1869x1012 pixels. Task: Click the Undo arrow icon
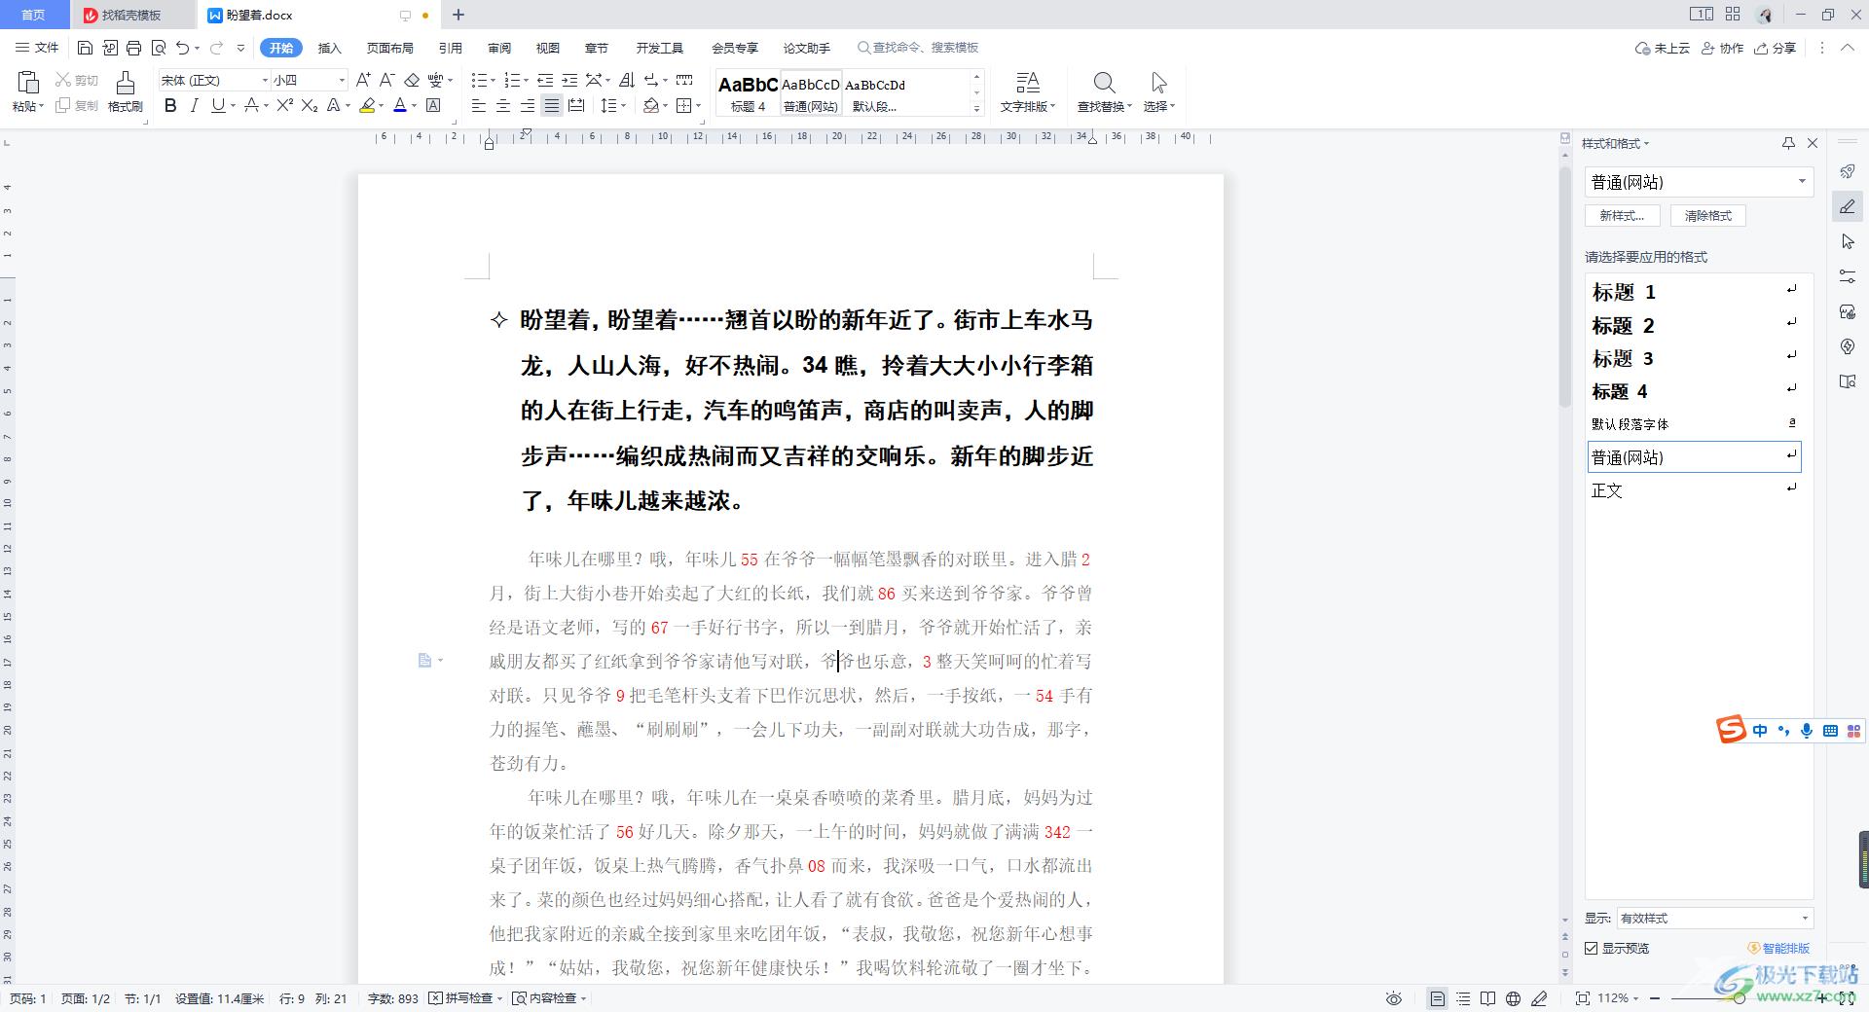tap(182, 48)
